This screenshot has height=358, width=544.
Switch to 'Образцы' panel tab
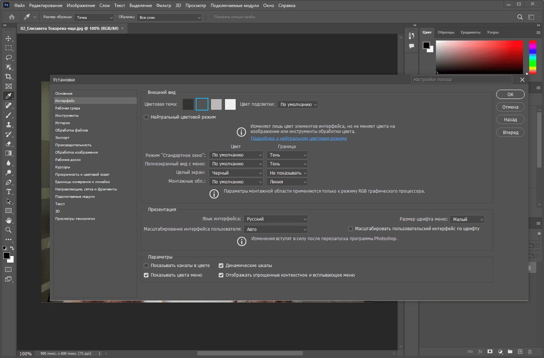(446, 32)
